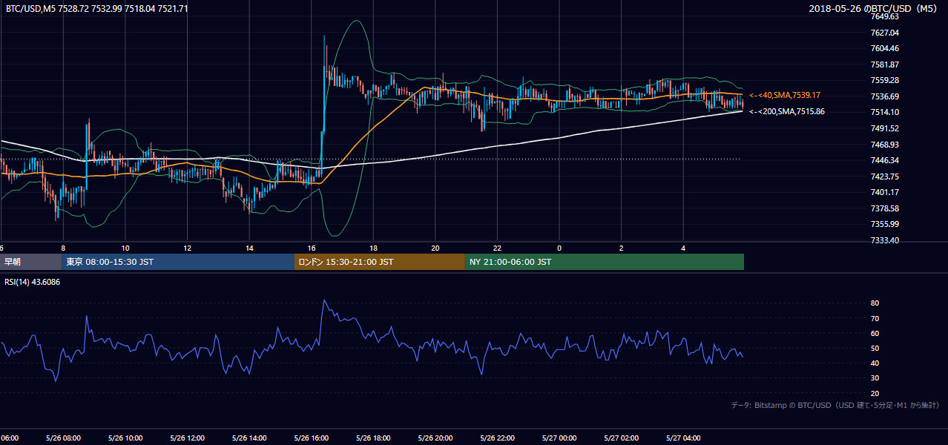Click the 7423.75 price axis label
This screenshot has width=948, height=445.
pyautogui.click(x=885, y=177)
